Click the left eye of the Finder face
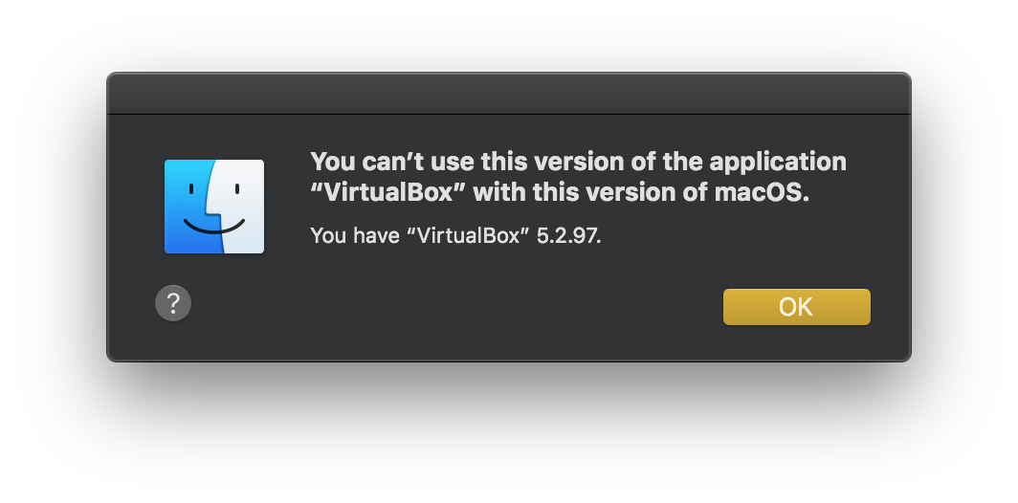The height and width of the screenshot is (503, 1018). point(191,189)
